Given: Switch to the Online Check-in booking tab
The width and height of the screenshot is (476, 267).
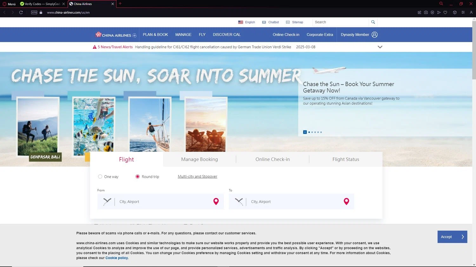Looking at the screenshot, I should click(273, 159).
